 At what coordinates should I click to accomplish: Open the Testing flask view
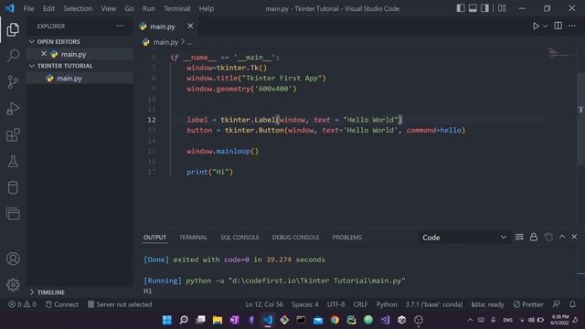pyautogui.click(x=13, y=161)
